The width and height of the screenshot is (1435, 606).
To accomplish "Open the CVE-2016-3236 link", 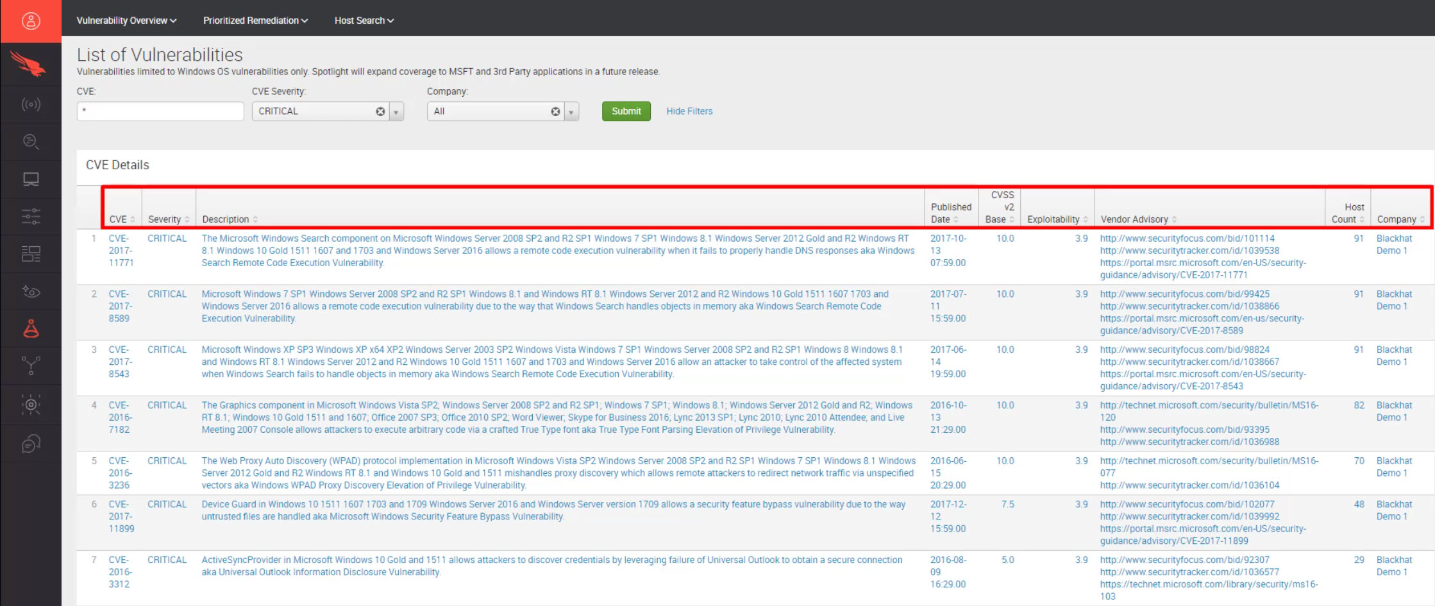I will coord(120,473).
